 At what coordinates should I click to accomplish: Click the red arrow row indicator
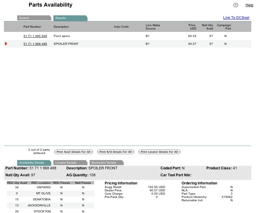[x=6, y=44]
